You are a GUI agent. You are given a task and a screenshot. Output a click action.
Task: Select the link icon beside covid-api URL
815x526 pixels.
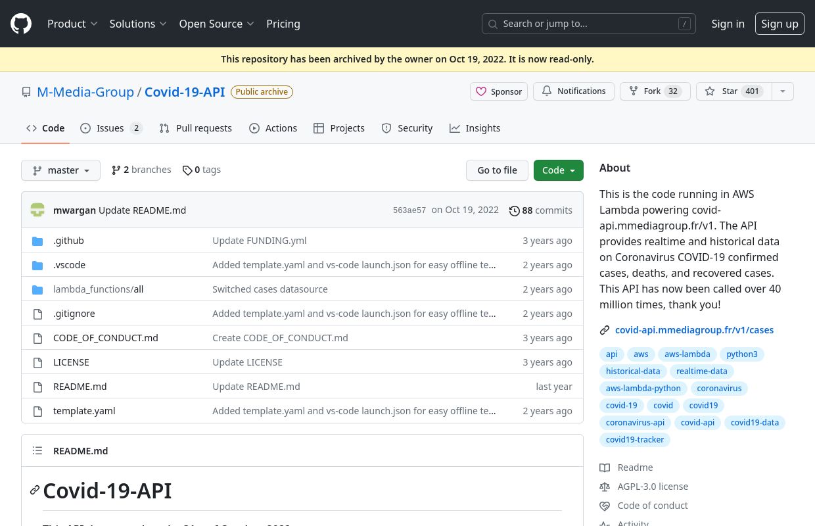(x=605, y=330)
